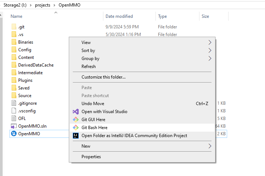Screen dimensions: 265x176
Task: Click the .gitignore file icon
Action: [x=14, y=103]
